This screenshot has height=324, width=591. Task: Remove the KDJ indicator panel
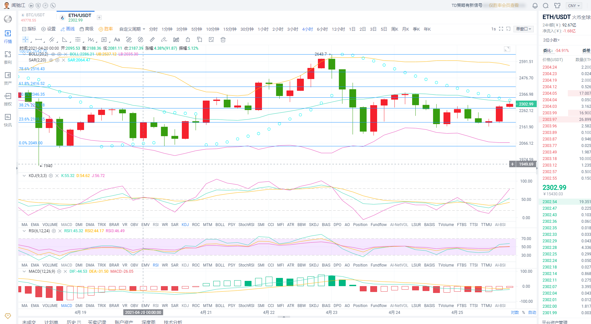pos(57,176)
